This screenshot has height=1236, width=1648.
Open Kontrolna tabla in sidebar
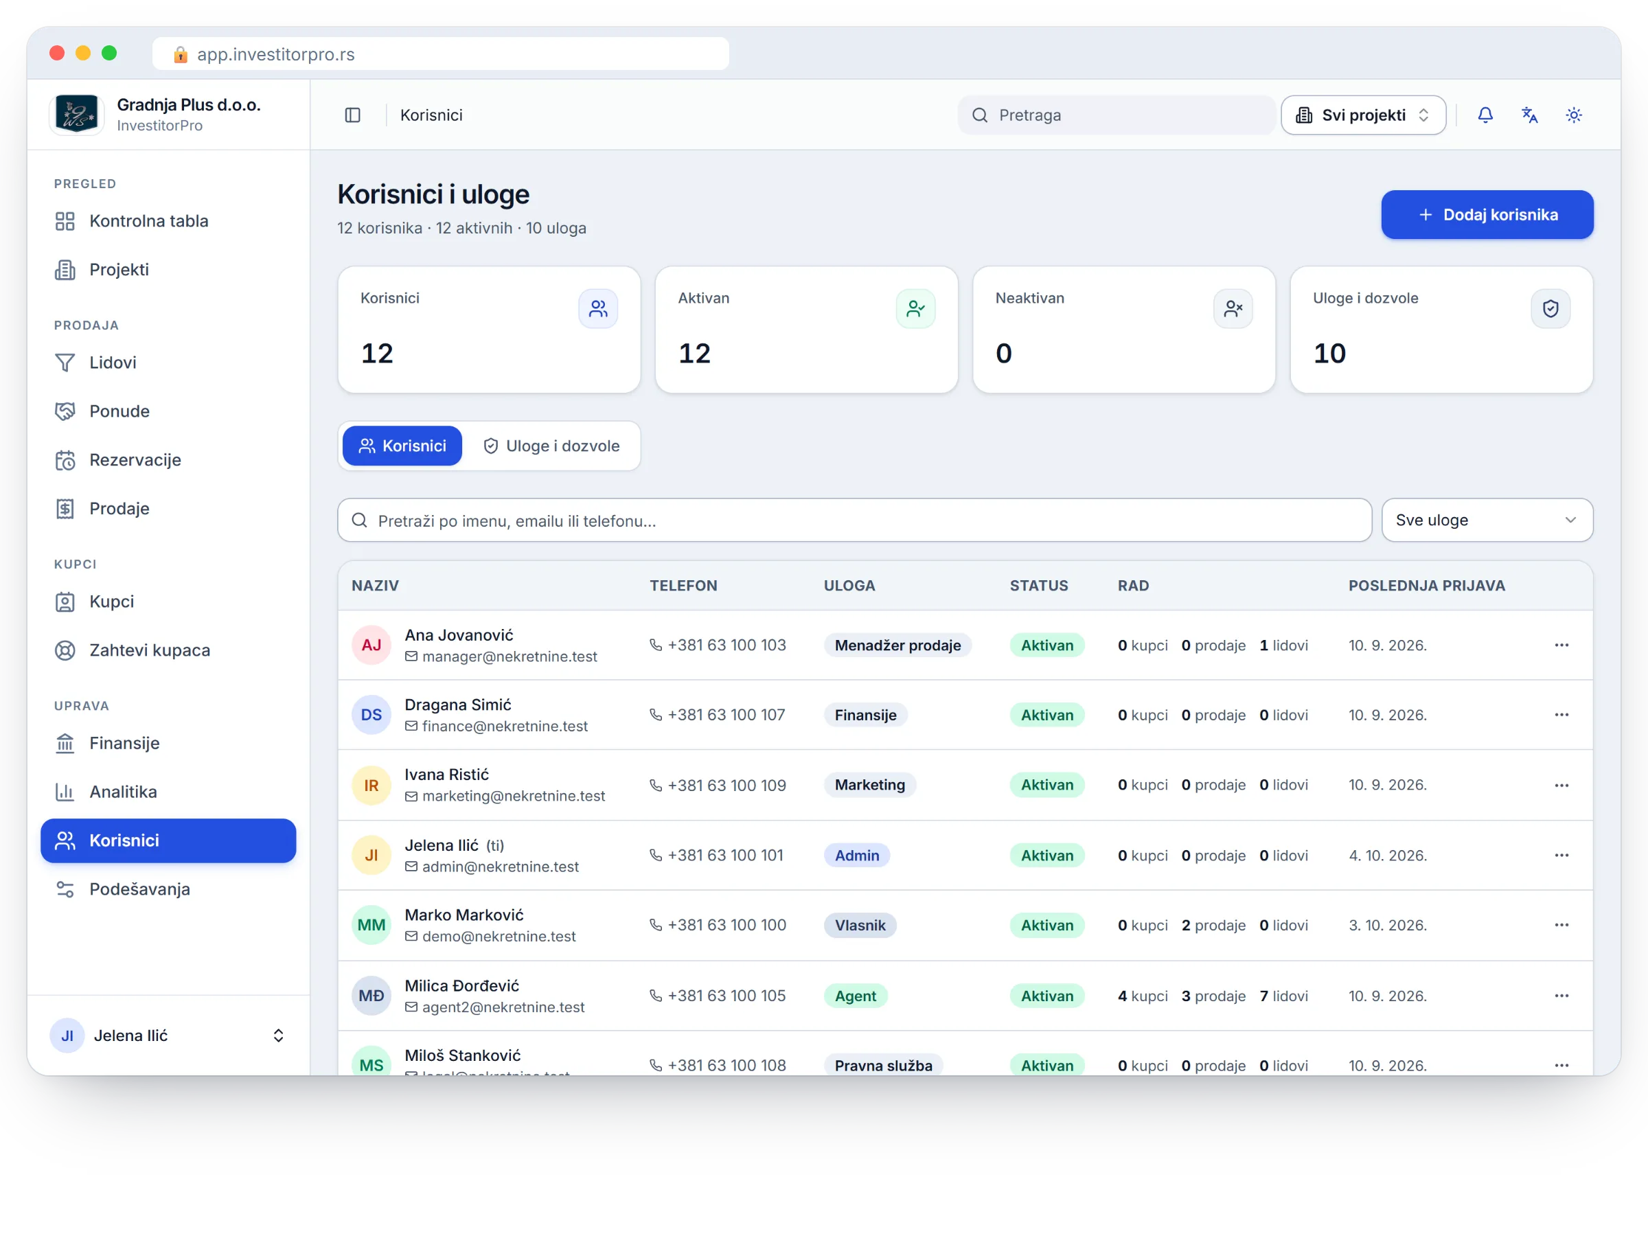[168, 221]
